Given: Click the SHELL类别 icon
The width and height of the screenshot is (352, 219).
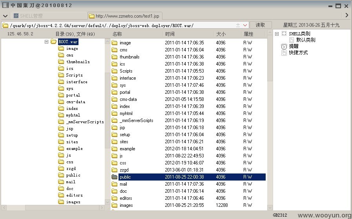Looking at the screenshot, I should pos(284,33).
